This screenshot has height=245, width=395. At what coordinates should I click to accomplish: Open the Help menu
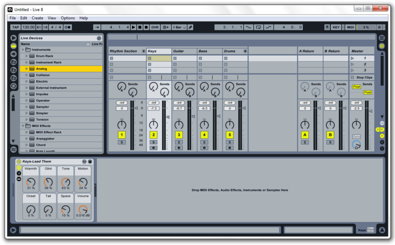(84, 18)
